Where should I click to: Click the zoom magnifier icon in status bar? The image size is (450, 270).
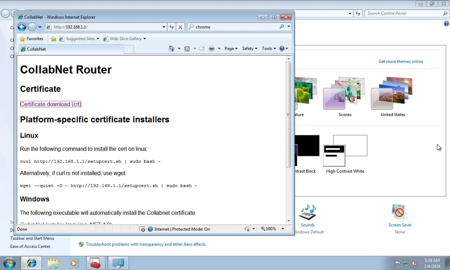click(263, 229)
